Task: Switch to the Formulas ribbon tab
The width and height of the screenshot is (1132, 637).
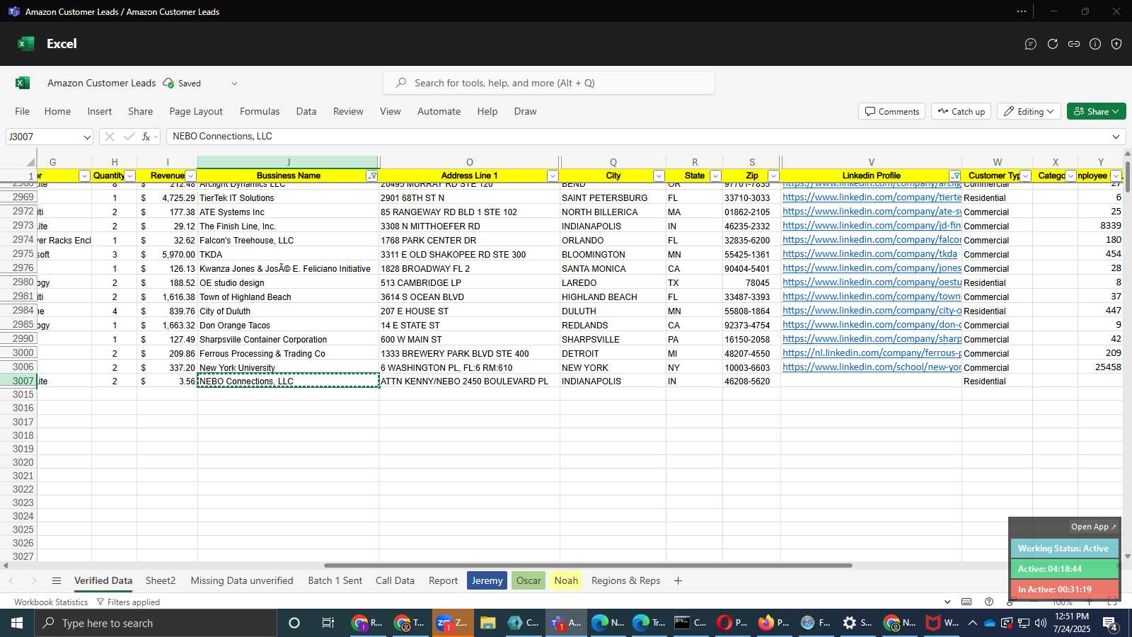Action: [260, 111]
